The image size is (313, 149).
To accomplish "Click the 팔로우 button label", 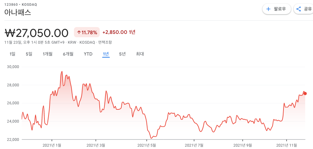I will click(x=280, y=9).
